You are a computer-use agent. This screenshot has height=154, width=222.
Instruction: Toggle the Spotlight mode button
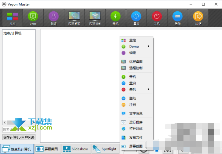[105, 149]
